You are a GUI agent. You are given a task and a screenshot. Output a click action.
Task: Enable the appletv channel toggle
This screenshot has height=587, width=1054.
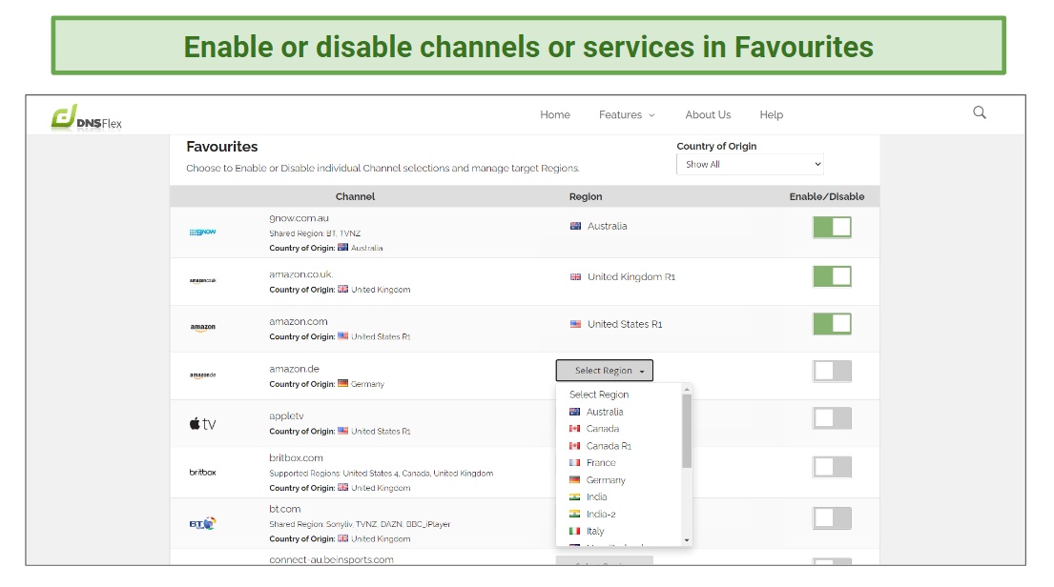click(x=832, y=418)
